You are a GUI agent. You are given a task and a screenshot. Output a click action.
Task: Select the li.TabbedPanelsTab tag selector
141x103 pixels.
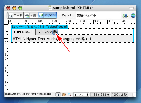tap(37, 94)
